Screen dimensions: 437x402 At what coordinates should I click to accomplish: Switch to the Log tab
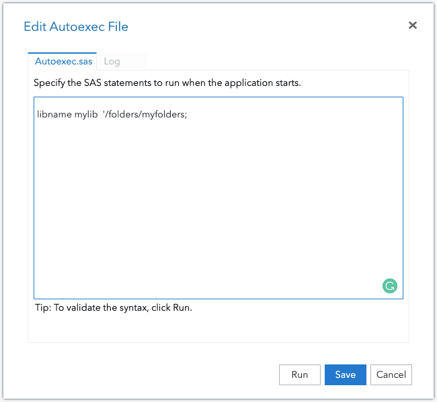click(112, 61)
